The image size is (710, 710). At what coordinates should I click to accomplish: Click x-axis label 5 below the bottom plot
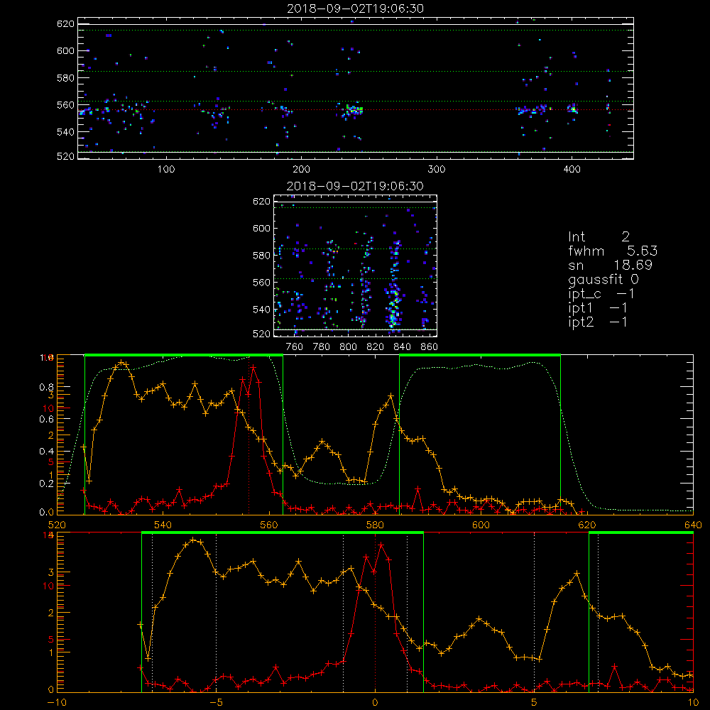(535, 703)
